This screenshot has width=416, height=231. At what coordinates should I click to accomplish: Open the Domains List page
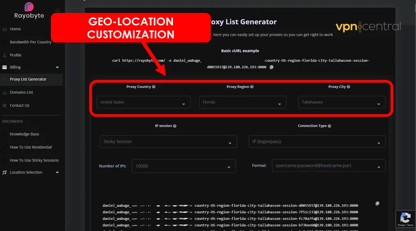click(x=21, y=92)
